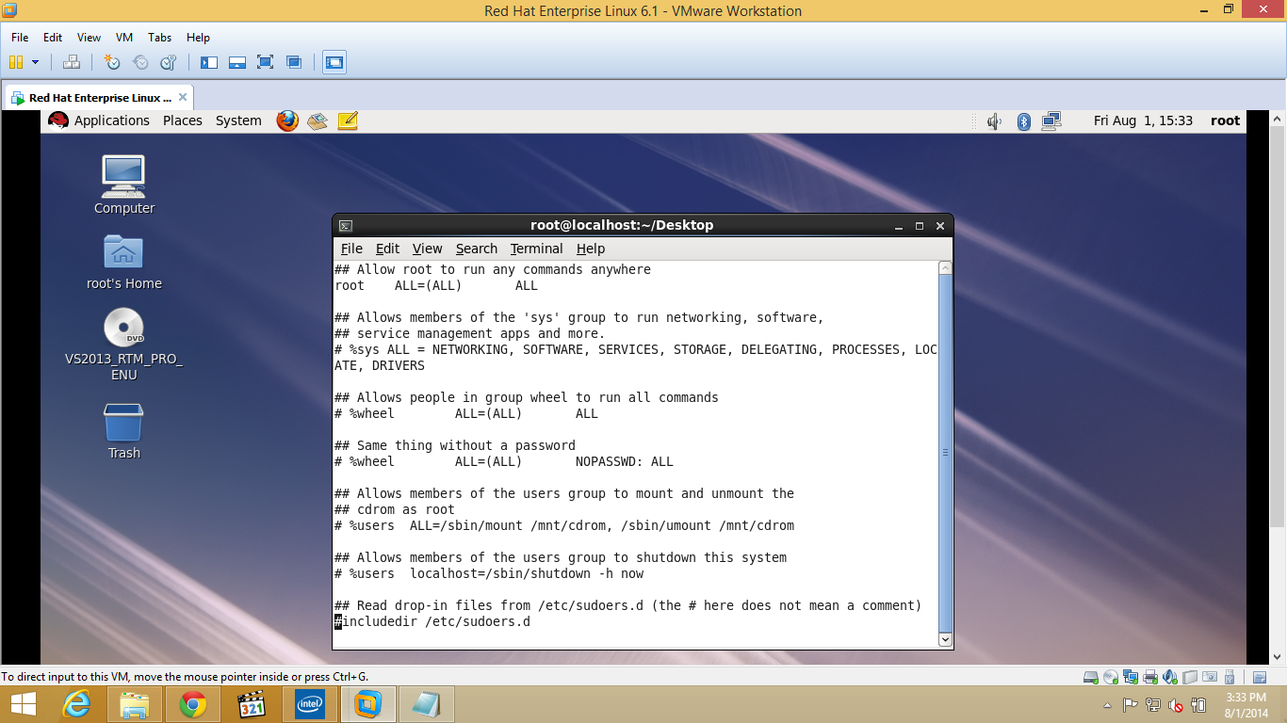Click the 'root ALL=(ALL) ALL' line
1287x723 pixels.
click(x=436, y=286)
